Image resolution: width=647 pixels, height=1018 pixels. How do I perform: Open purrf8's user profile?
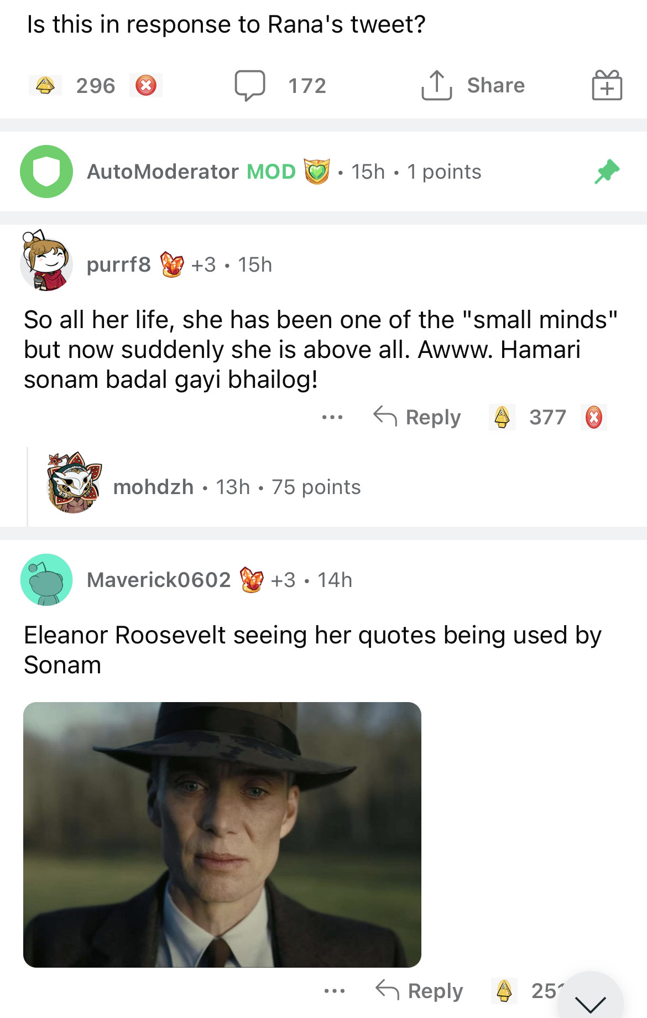point(118,264)
